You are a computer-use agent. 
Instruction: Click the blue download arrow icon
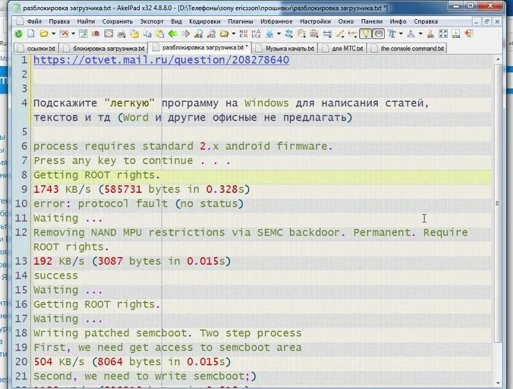coord(269,34)
